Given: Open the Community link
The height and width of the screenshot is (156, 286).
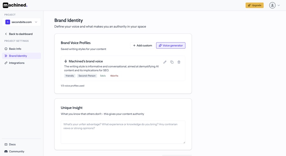Looking at the screenshot, I should [14, 152].
